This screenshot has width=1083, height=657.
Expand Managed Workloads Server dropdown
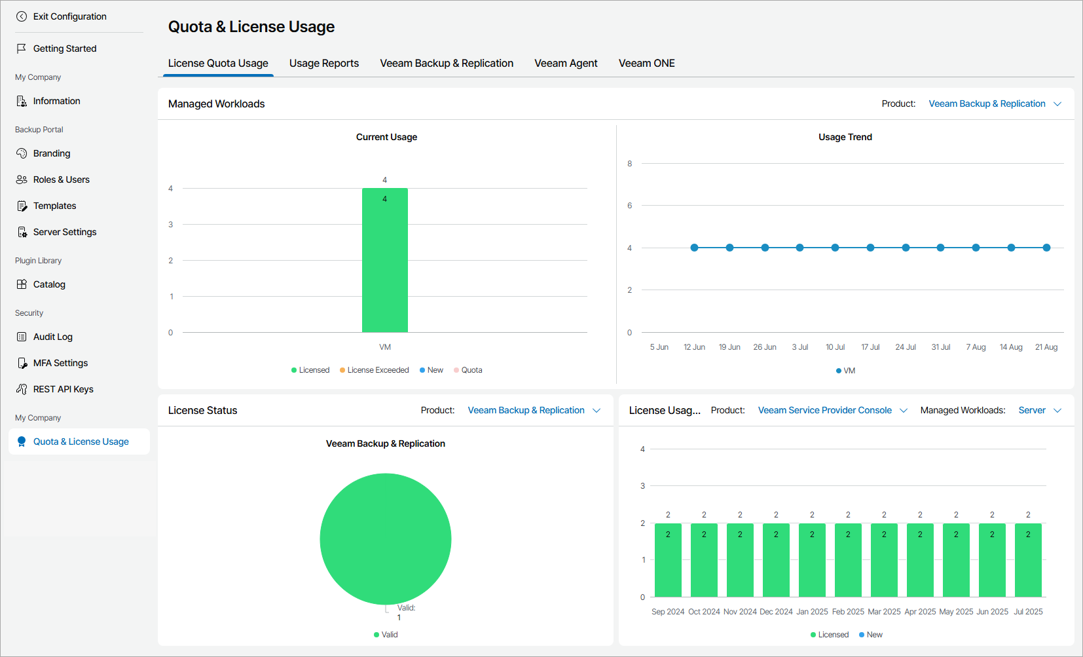(x=1039, y=410)
